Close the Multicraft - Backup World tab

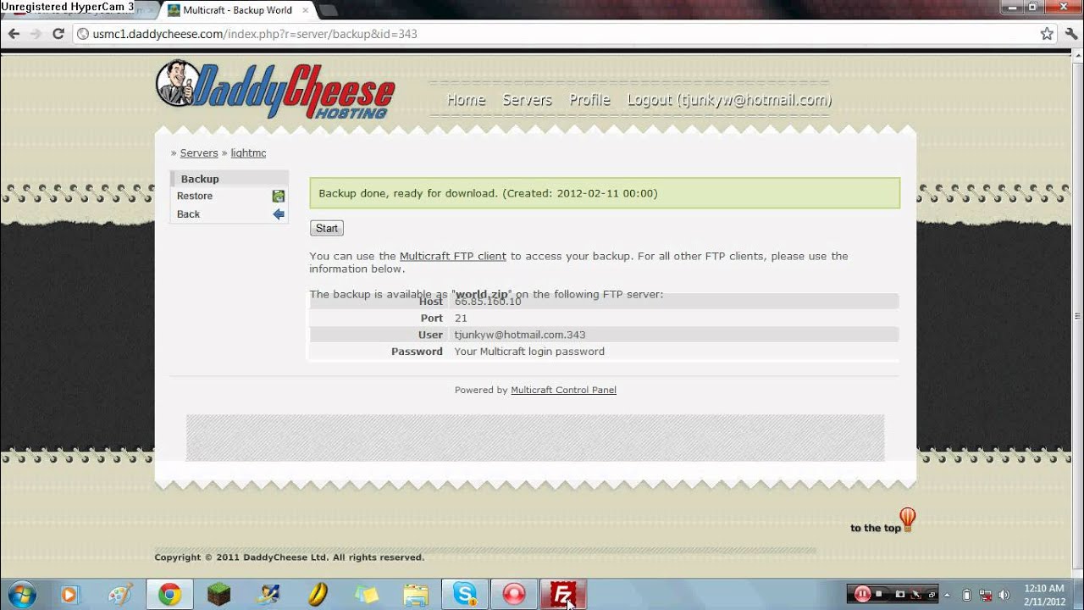[x=306, y=10]
